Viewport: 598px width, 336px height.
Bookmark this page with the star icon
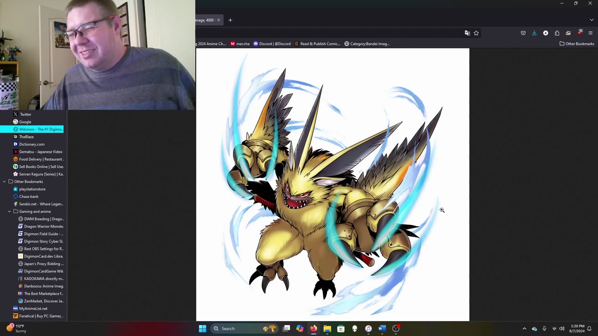pos(476,33)
